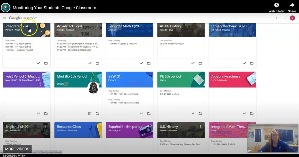Open the AP US History class

[x=170, y=26]
